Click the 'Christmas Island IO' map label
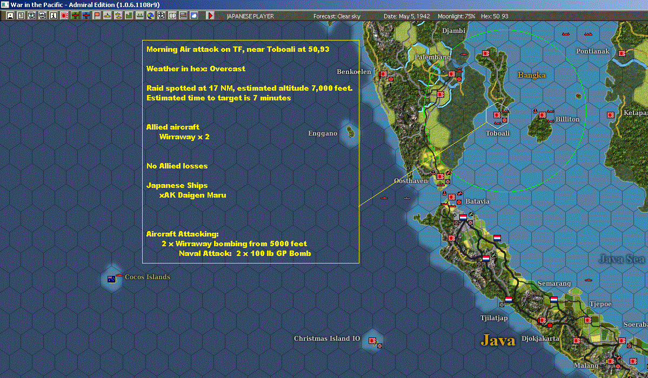This screenshot has width=648, height=378. (327, 339)
